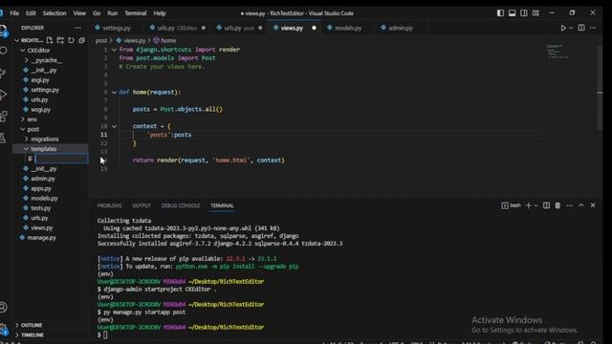Image resolution: width=612 pixels, height=344 pixels.
Task: Customize the editor layout
Action: click(535, 12)
